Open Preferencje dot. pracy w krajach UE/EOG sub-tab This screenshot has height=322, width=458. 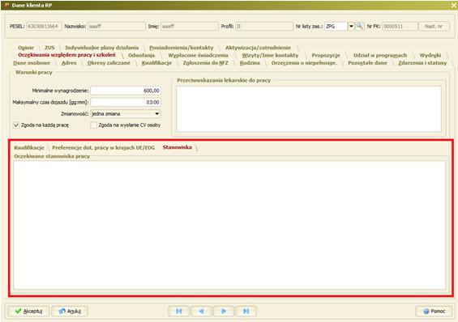click(104, 147)
